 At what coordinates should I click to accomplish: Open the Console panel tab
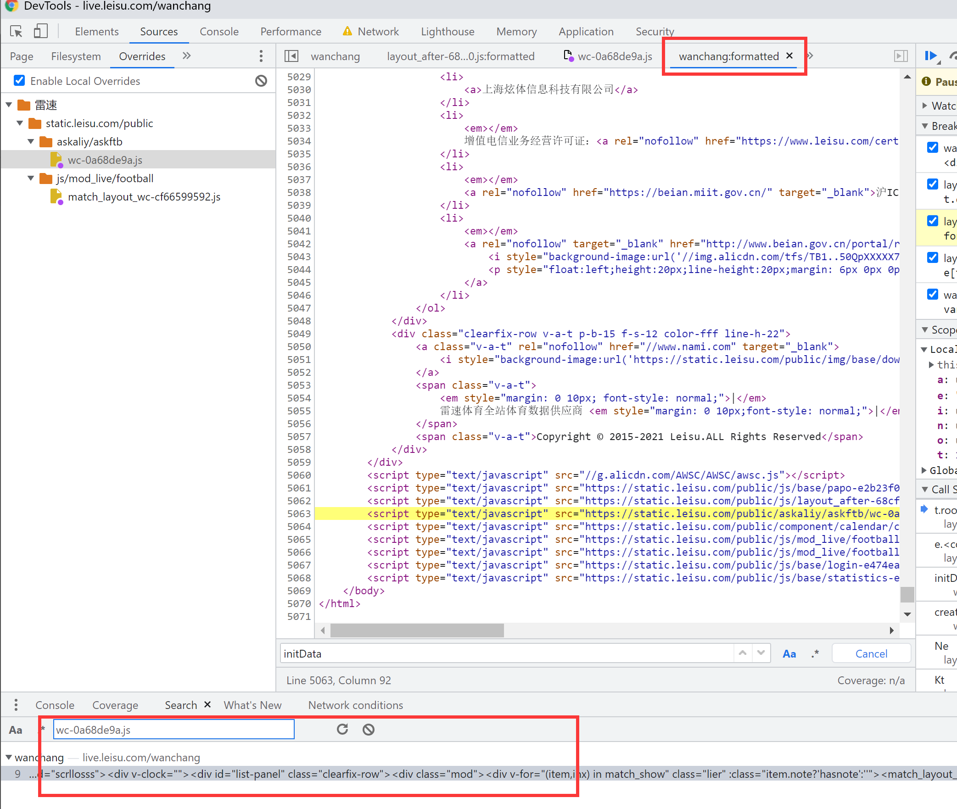pos(219,31)
